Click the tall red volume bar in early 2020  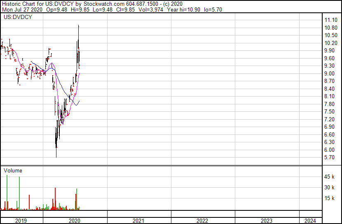(x=55, y=199)
